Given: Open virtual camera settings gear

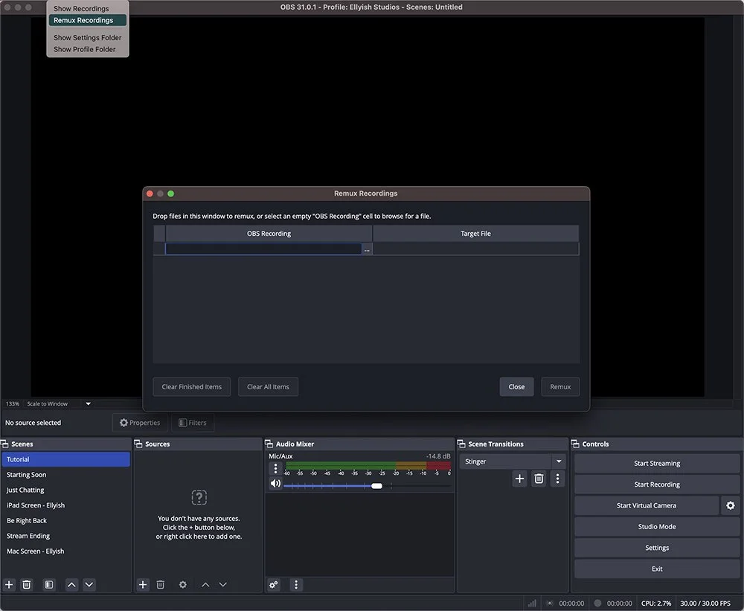Looking at the screenshot, I should point(731,505).
